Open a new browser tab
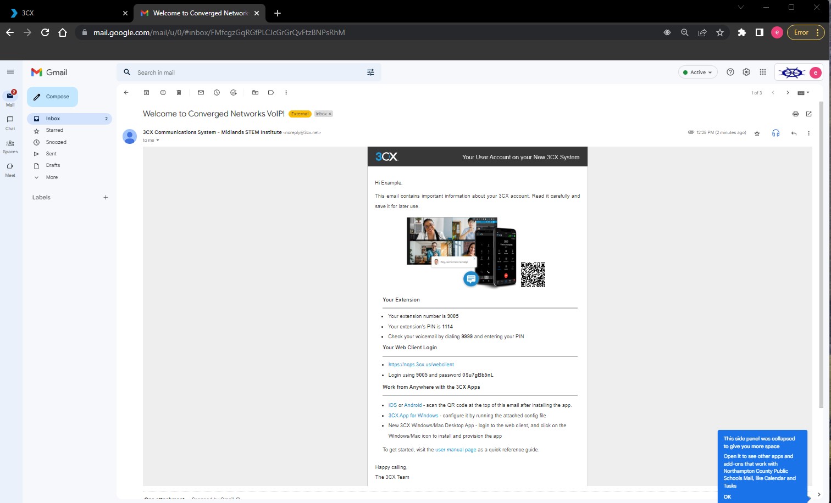This screenshot has height=503, width=831. 277,13
